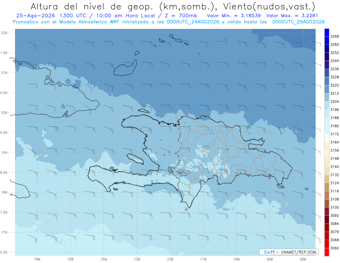Click the legend value 3060
Viewport: 340px width, 263px height.
(335, 248)
